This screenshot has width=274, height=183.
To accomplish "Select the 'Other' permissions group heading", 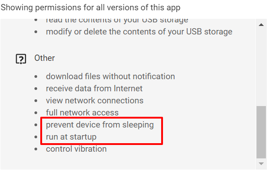I will [44, 58].
